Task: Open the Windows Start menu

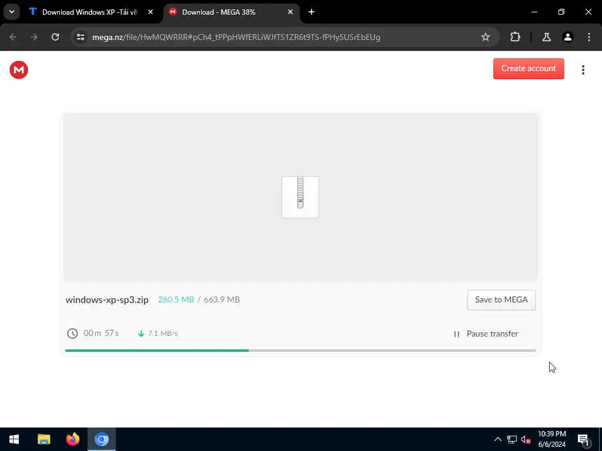Action: [14, 439]
